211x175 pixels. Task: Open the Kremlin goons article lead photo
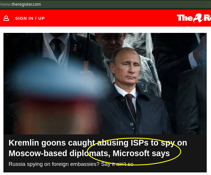tap(105, 83)
